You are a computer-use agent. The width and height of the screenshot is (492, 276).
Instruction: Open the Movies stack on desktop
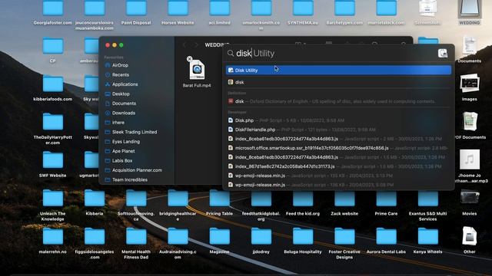470,202
